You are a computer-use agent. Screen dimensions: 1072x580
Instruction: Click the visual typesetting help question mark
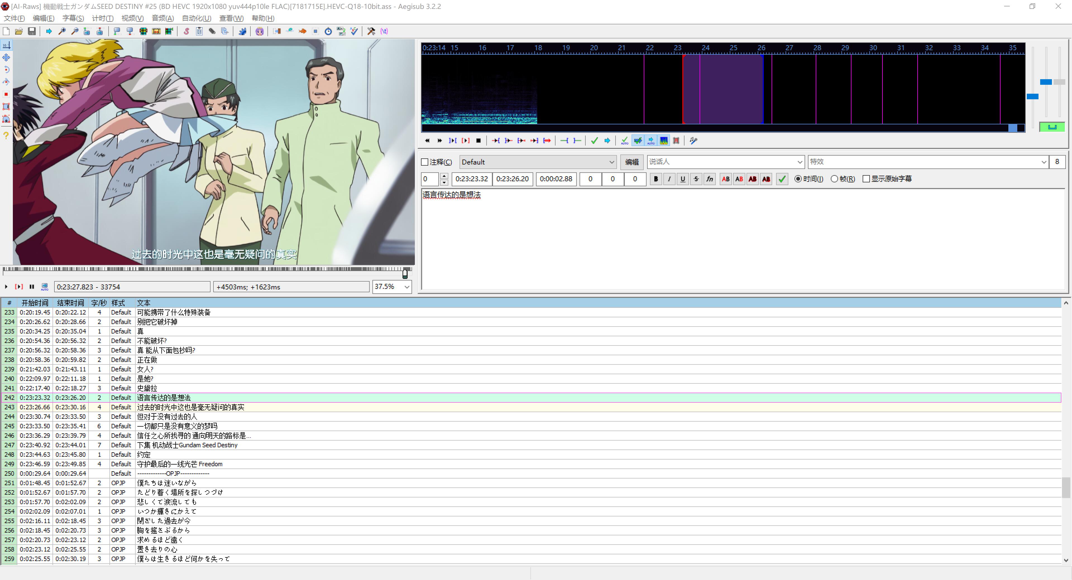coord(6,136)
